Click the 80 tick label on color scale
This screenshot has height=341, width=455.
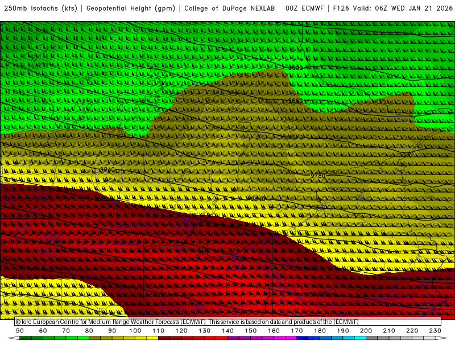(x=89, y=331)
